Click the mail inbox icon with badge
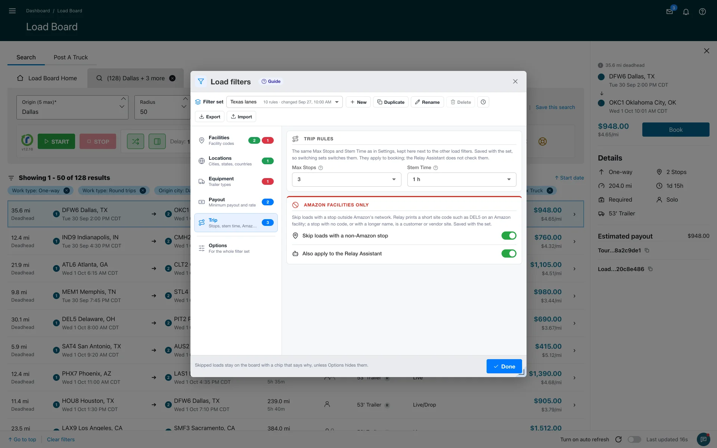 click(670, 12)
